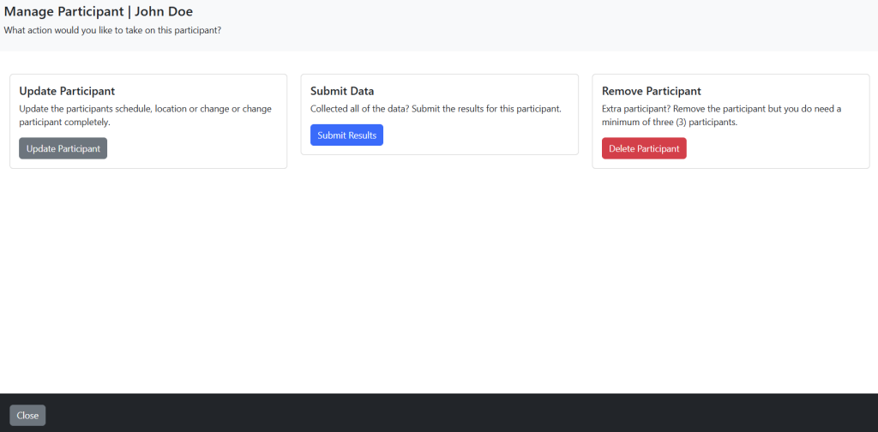Click the 'participant completely.' line in first card

[65, 122]
